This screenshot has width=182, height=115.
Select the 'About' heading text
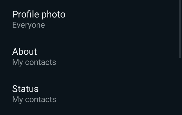(x=25, y=51)
